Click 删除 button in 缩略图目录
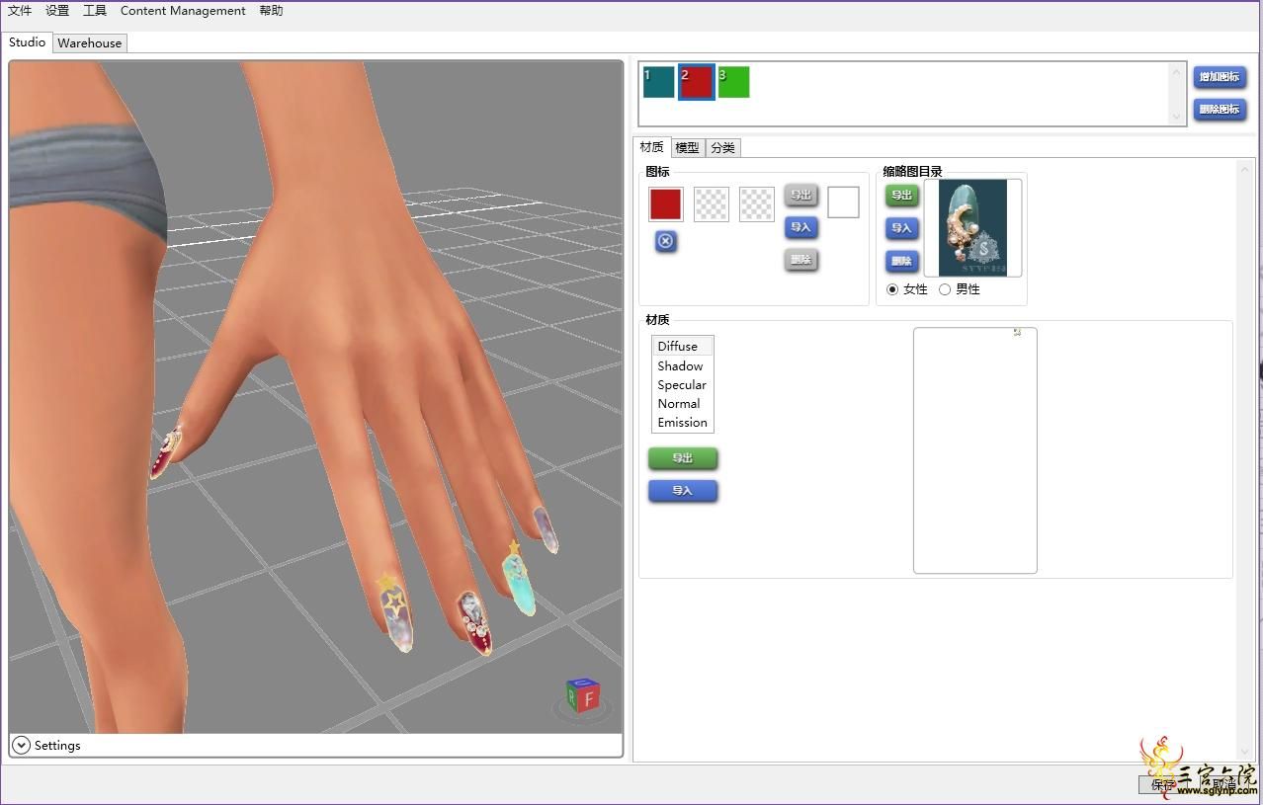Image resolution: width=1263 pixels, height=805 pixels. (901, 262)
